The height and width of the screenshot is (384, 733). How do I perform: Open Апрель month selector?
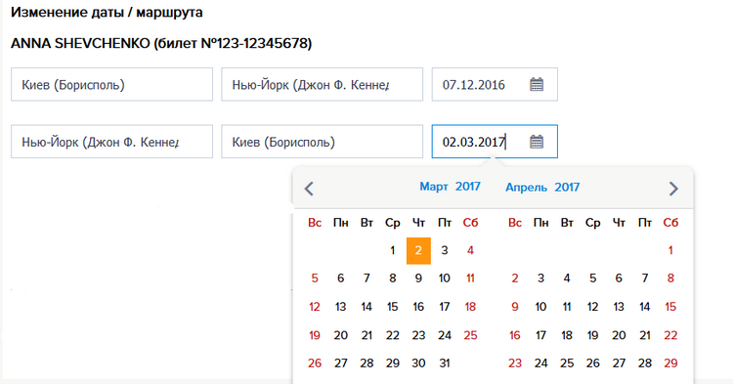point(527,188)
